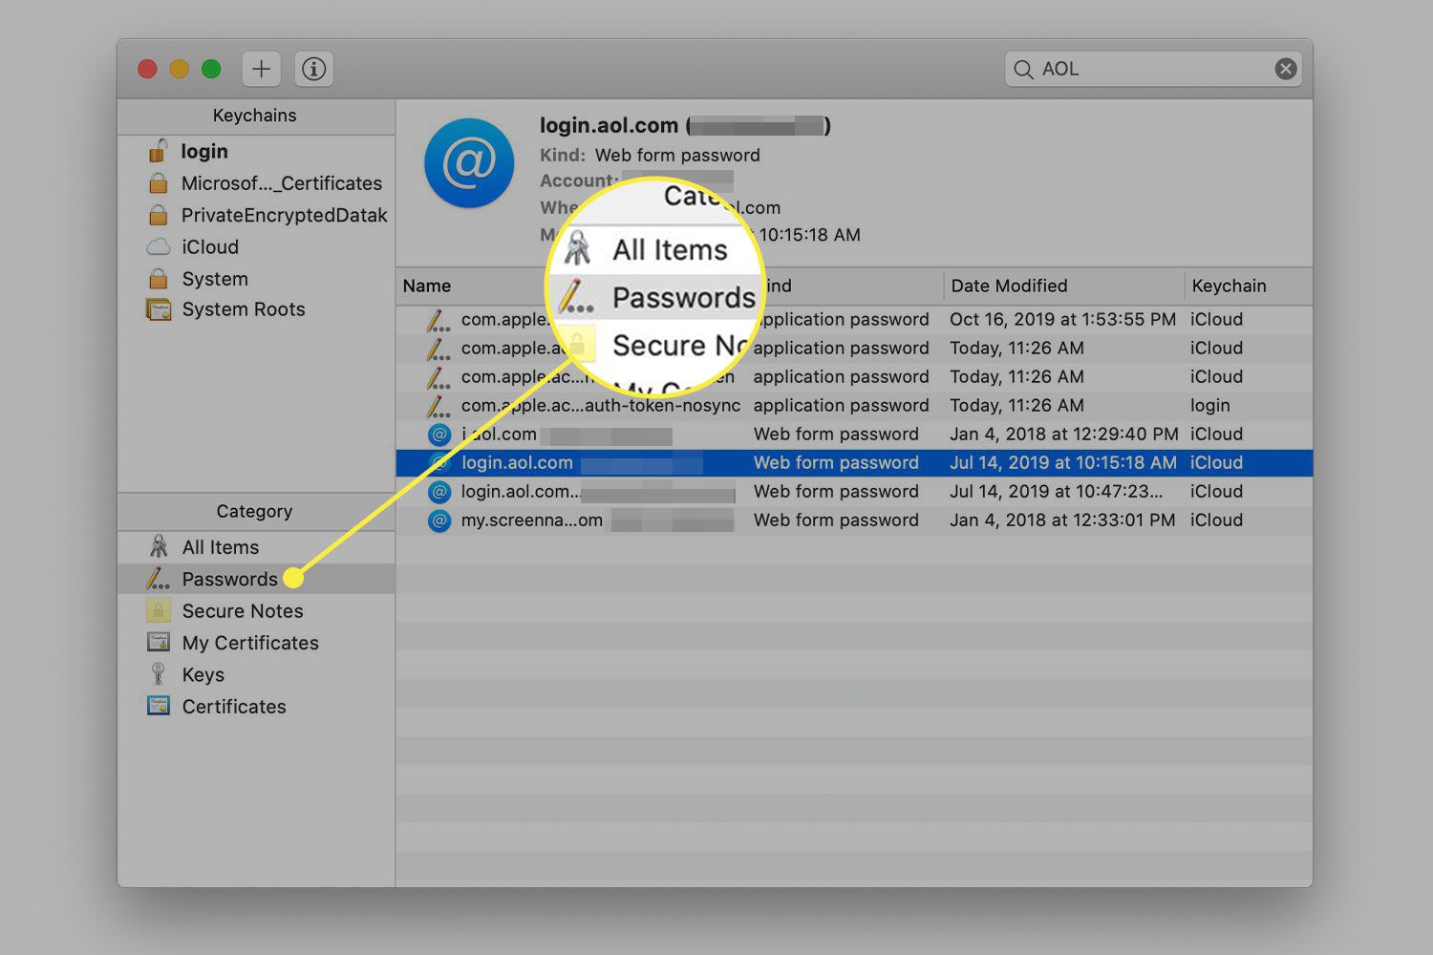1433x955 pixels.
Task: Sort by the Date Modified column header
Action: (1009, 286)
